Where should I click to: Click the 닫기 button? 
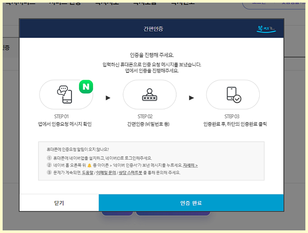59,203
